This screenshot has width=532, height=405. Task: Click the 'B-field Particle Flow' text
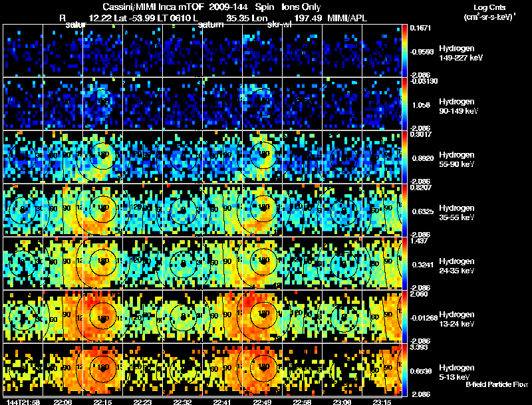(x=497, y=384)
